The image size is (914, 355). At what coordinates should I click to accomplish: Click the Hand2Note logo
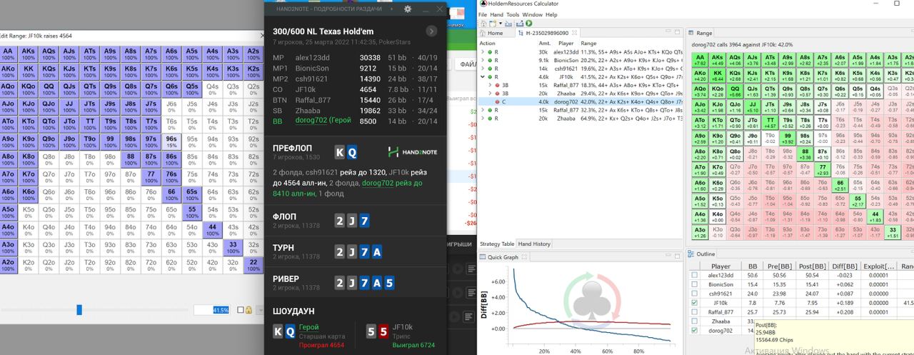[413, 151]
